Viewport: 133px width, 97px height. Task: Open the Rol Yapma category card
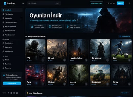click(100, 51)
